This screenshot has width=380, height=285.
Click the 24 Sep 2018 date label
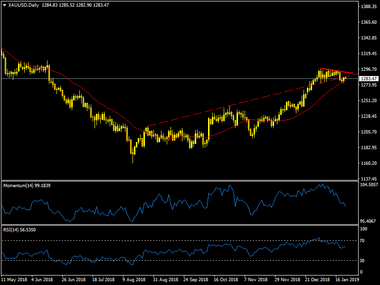point(196,280)
